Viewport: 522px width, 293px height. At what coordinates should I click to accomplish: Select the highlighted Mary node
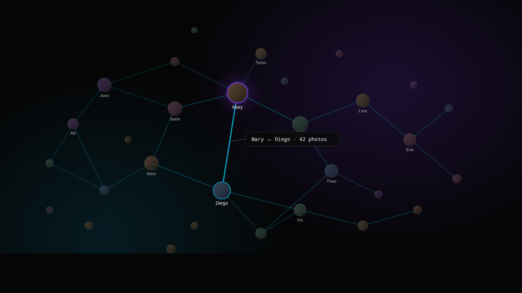tap(238, 93)
